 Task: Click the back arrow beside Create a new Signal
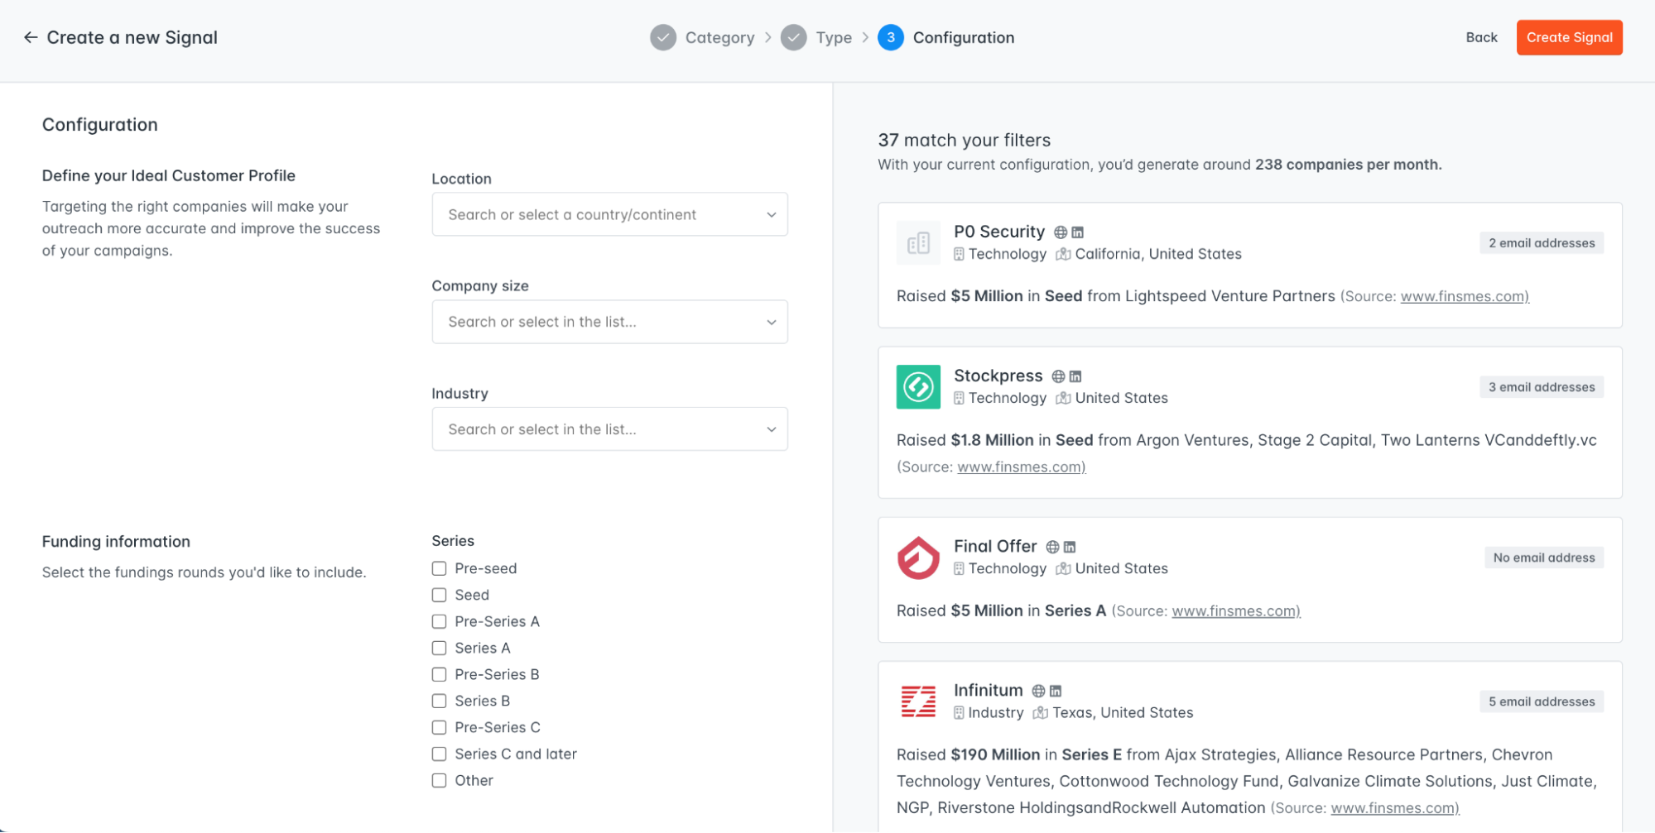(31, 37)
